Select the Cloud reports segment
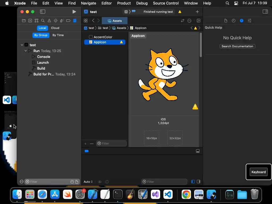 coord(55,28)
